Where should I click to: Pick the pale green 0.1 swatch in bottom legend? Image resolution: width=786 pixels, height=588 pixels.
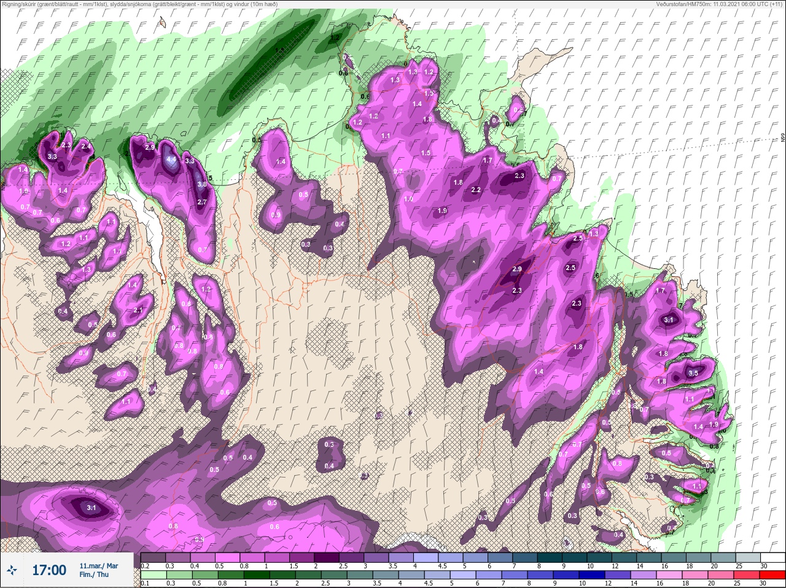154,576
